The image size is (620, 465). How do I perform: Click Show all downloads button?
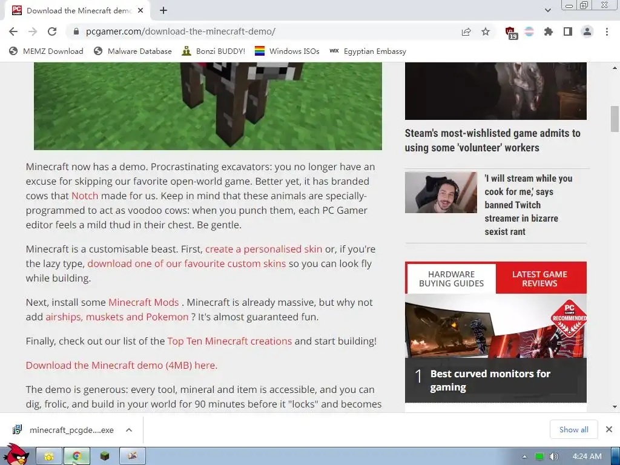pyautogui.click(x=574, y=429)
